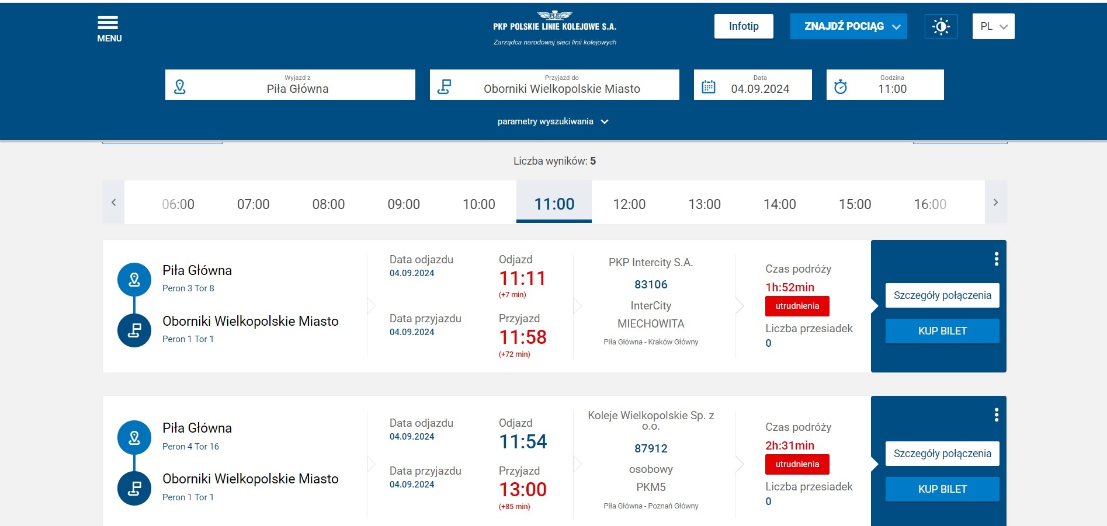Click train number 83106 link

(651, 284)
